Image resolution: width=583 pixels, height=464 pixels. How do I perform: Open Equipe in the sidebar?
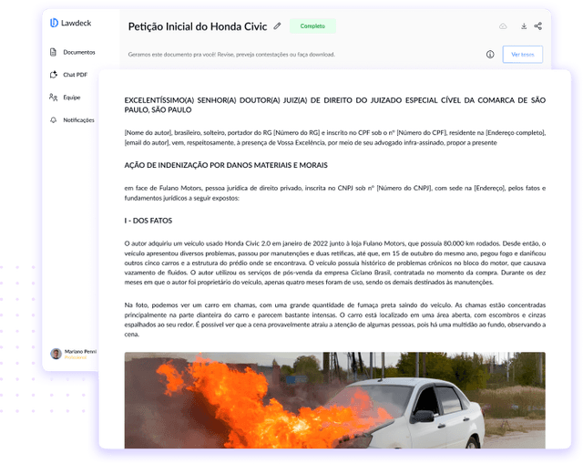(65, 98)
